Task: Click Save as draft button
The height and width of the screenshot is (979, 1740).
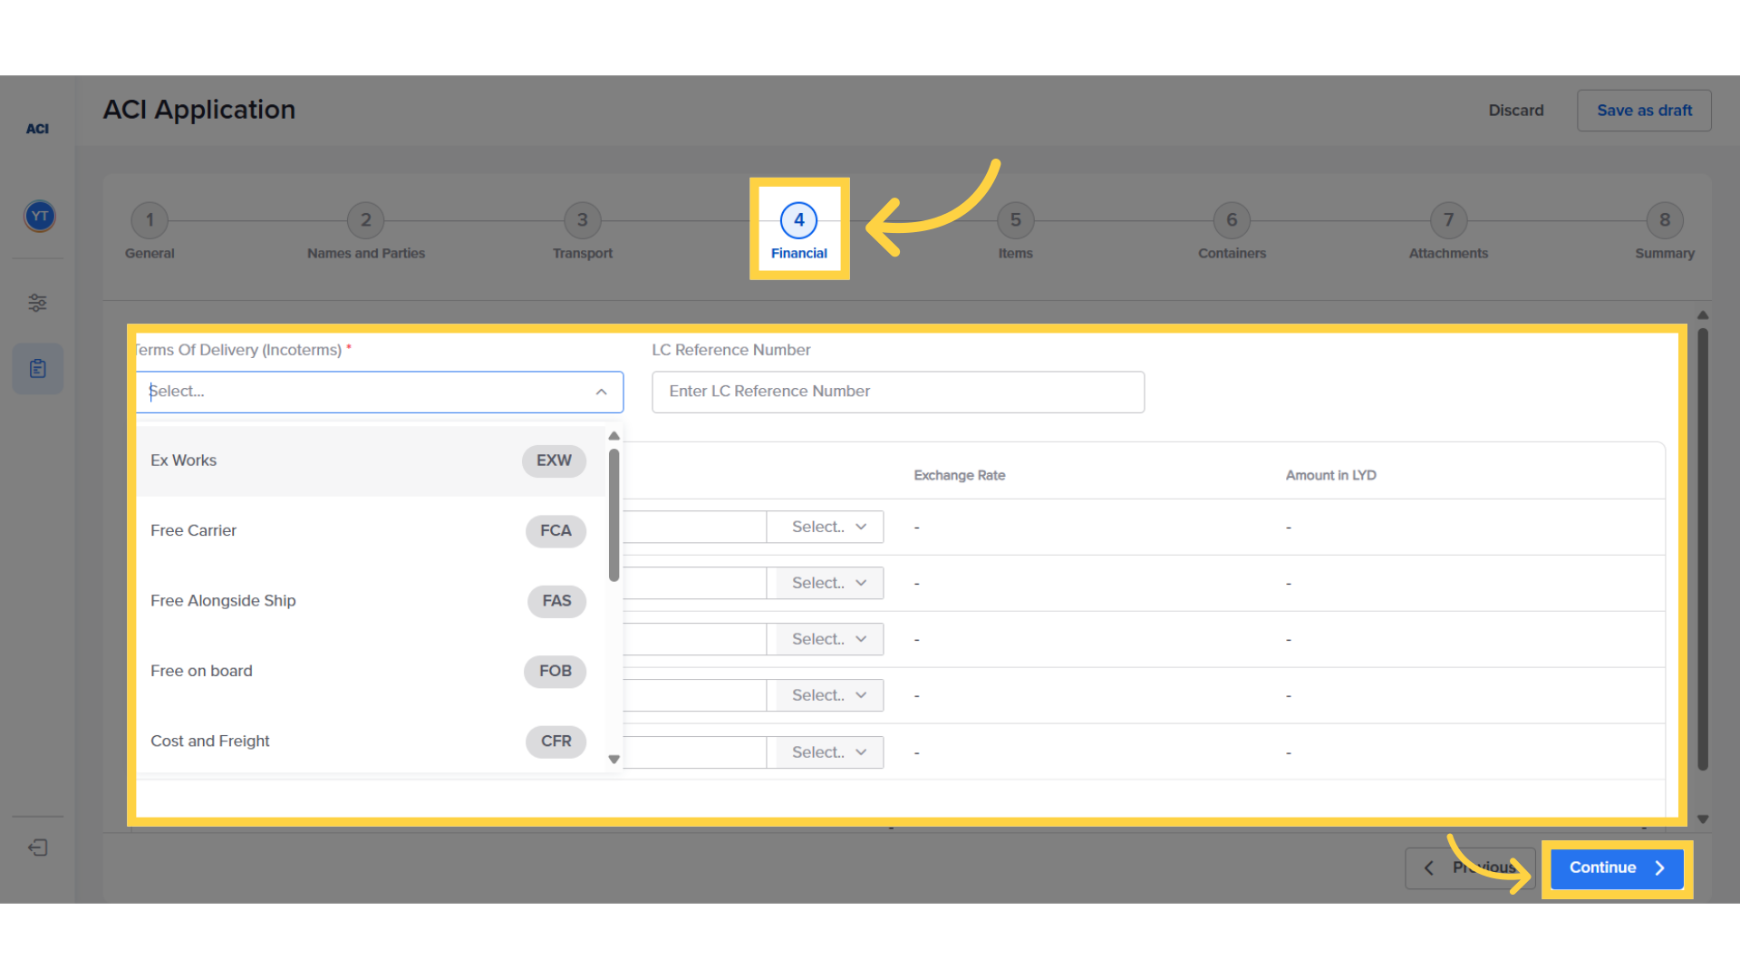Action: click(x=1643, y=111)
